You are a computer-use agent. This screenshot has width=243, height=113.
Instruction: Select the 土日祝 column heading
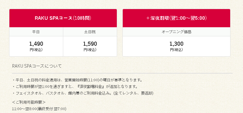pyautogui.click(x=90, y=32)
